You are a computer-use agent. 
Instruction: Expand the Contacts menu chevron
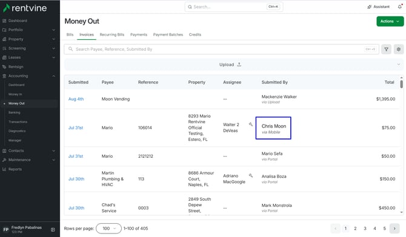(x=53, y=151)
